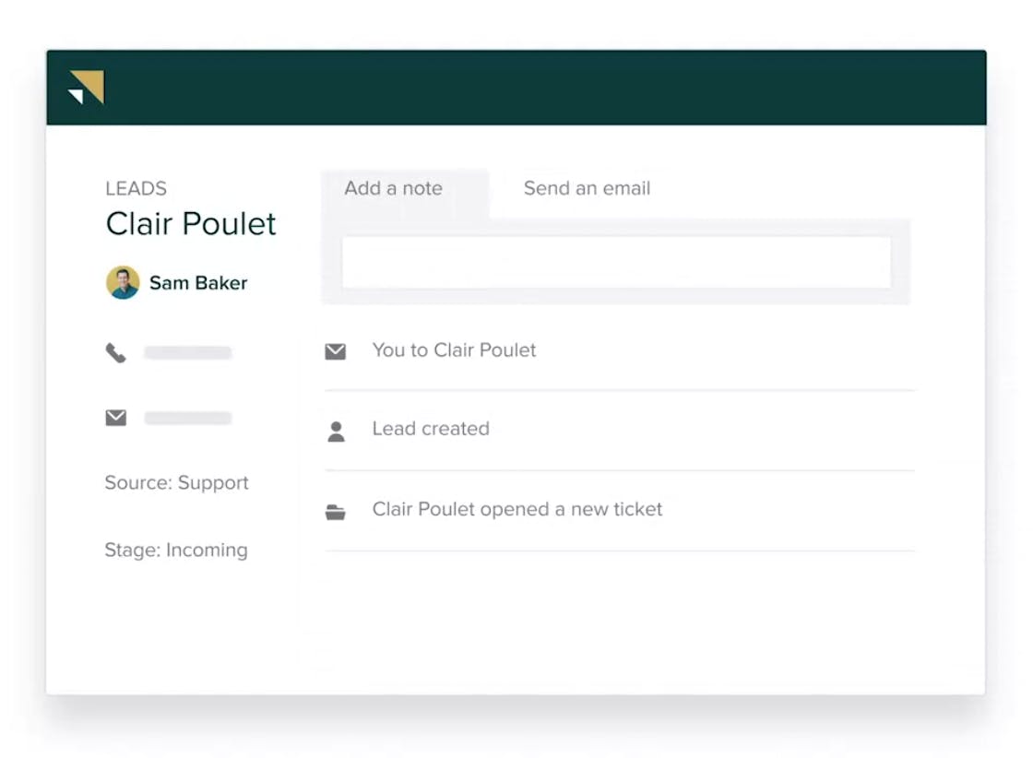
Task: Click the owner name Sam Baker
Action: [x=198, y=282]
